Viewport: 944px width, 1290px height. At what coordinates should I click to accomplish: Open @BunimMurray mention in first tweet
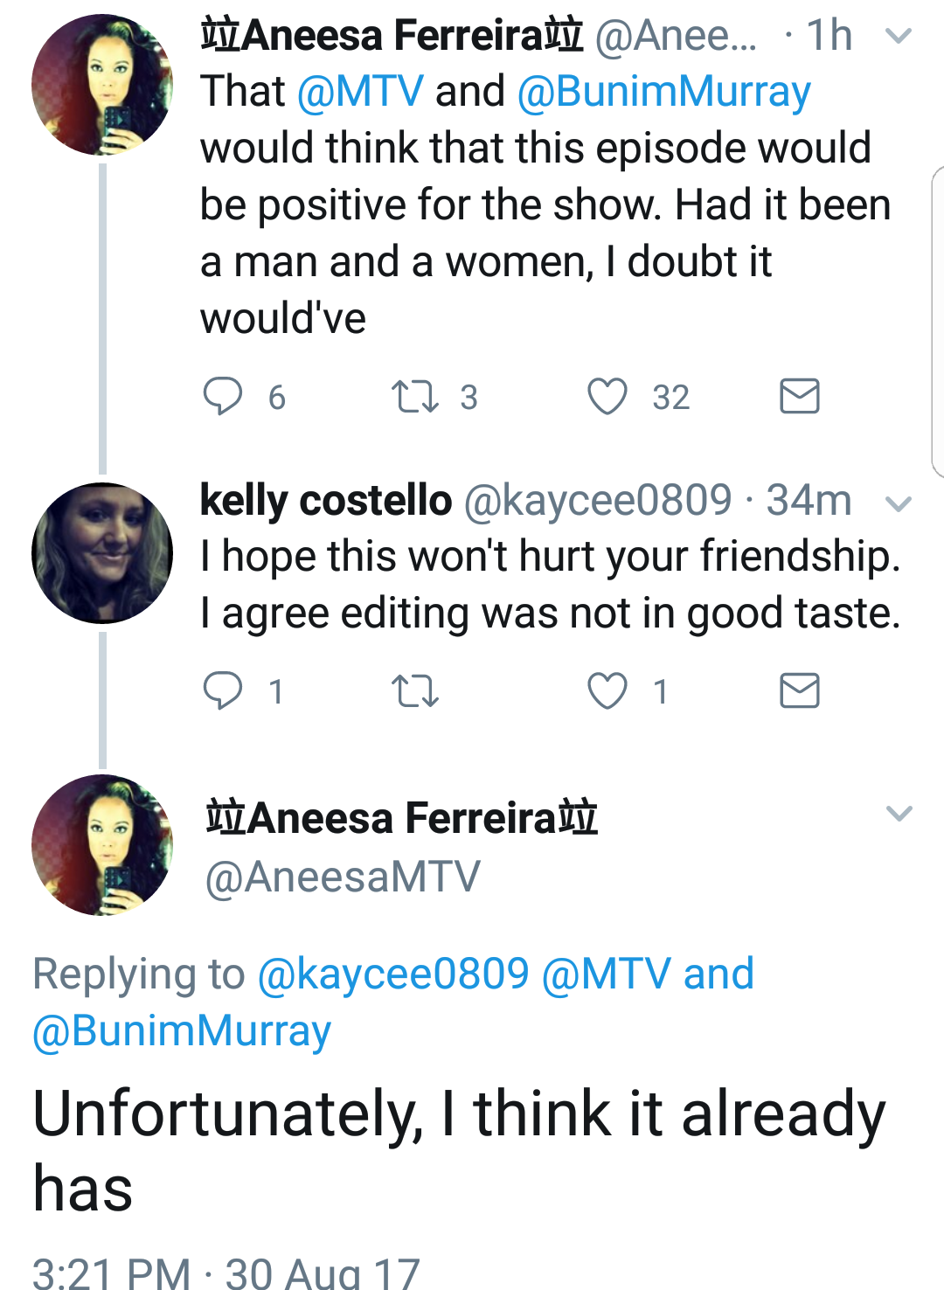coord(663,92)
